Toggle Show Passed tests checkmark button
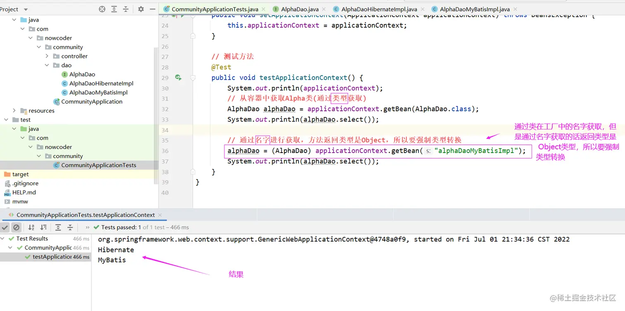 pyautogui.click(x=5, y=227)
